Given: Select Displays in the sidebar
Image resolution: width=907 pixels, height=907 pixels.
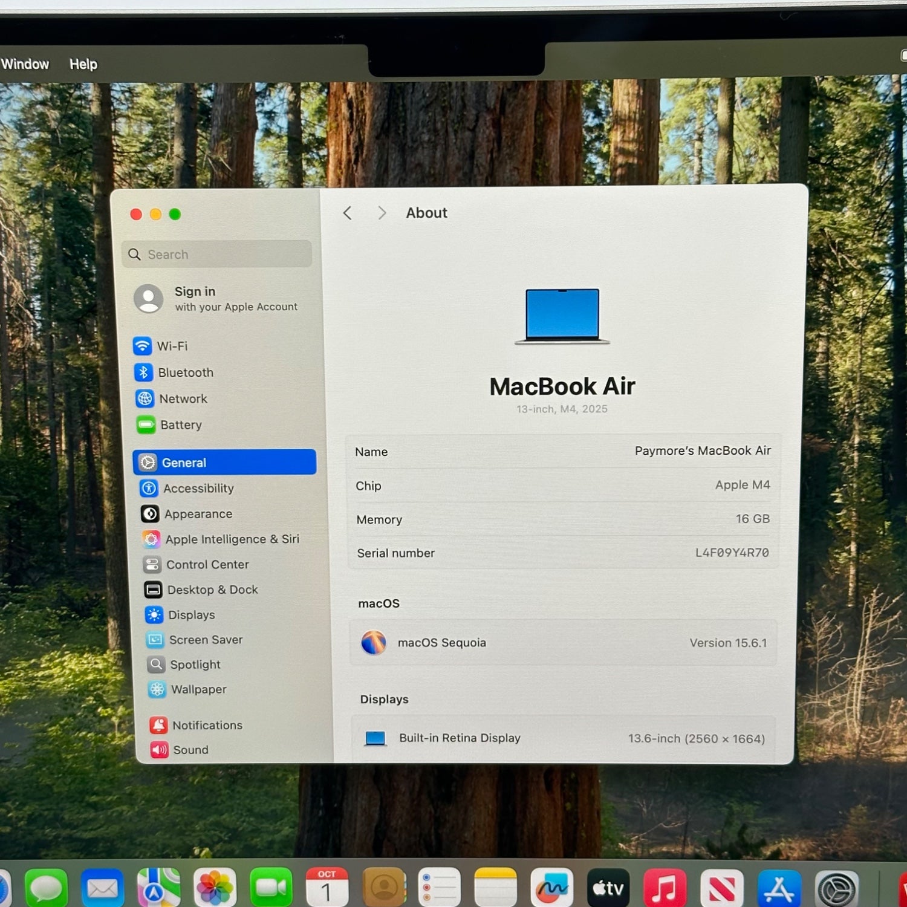Looking at the screenshot, I should pos(191,615).
